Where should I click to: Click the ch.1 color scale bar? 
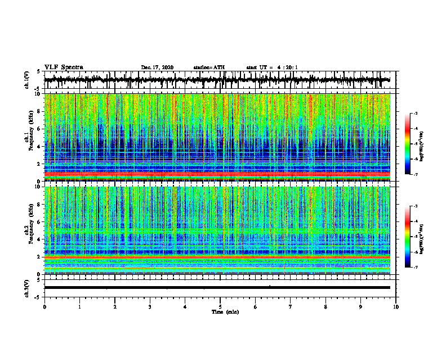click(x=408, y=144)
